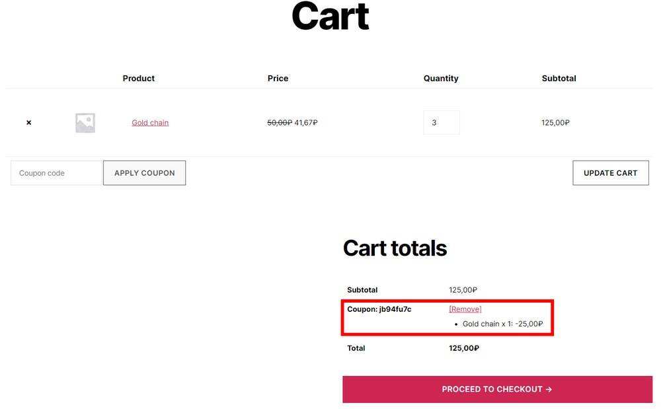Click the crossed-out 50,00₽ original price

[x=280, y=123]
